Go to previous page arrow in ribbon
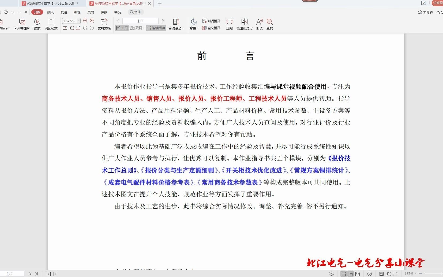 tap(118, 21)
